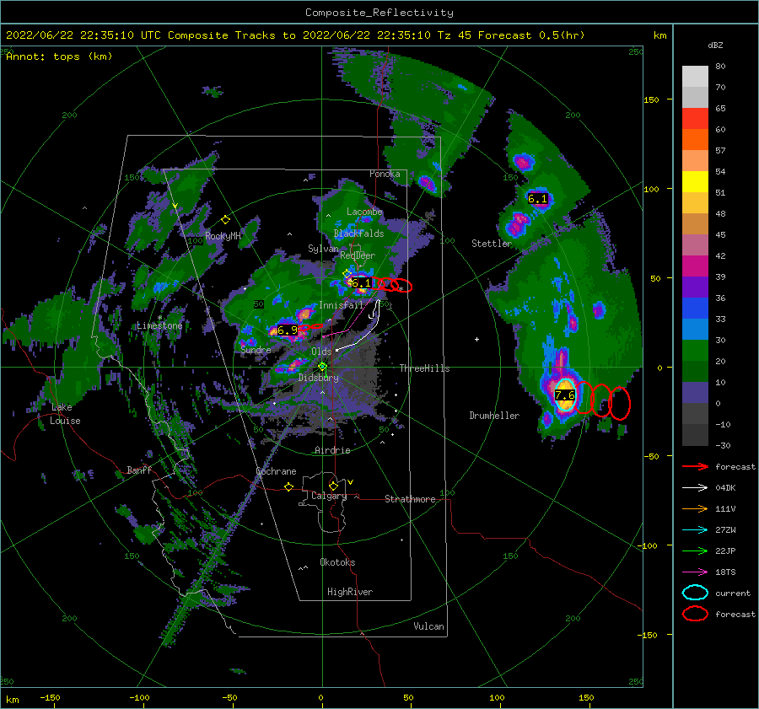This screenshot has width=759, height=709.
Task: Click the dBZ heading above the color scale
Action: click(715, 45)
